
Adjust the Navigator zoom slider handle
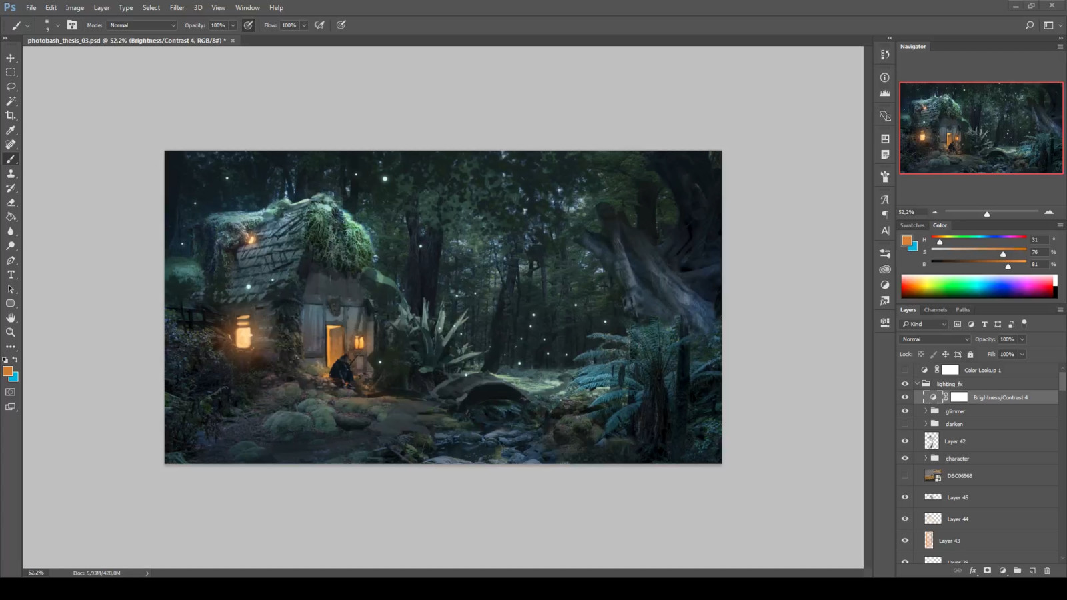click(987, 214)
